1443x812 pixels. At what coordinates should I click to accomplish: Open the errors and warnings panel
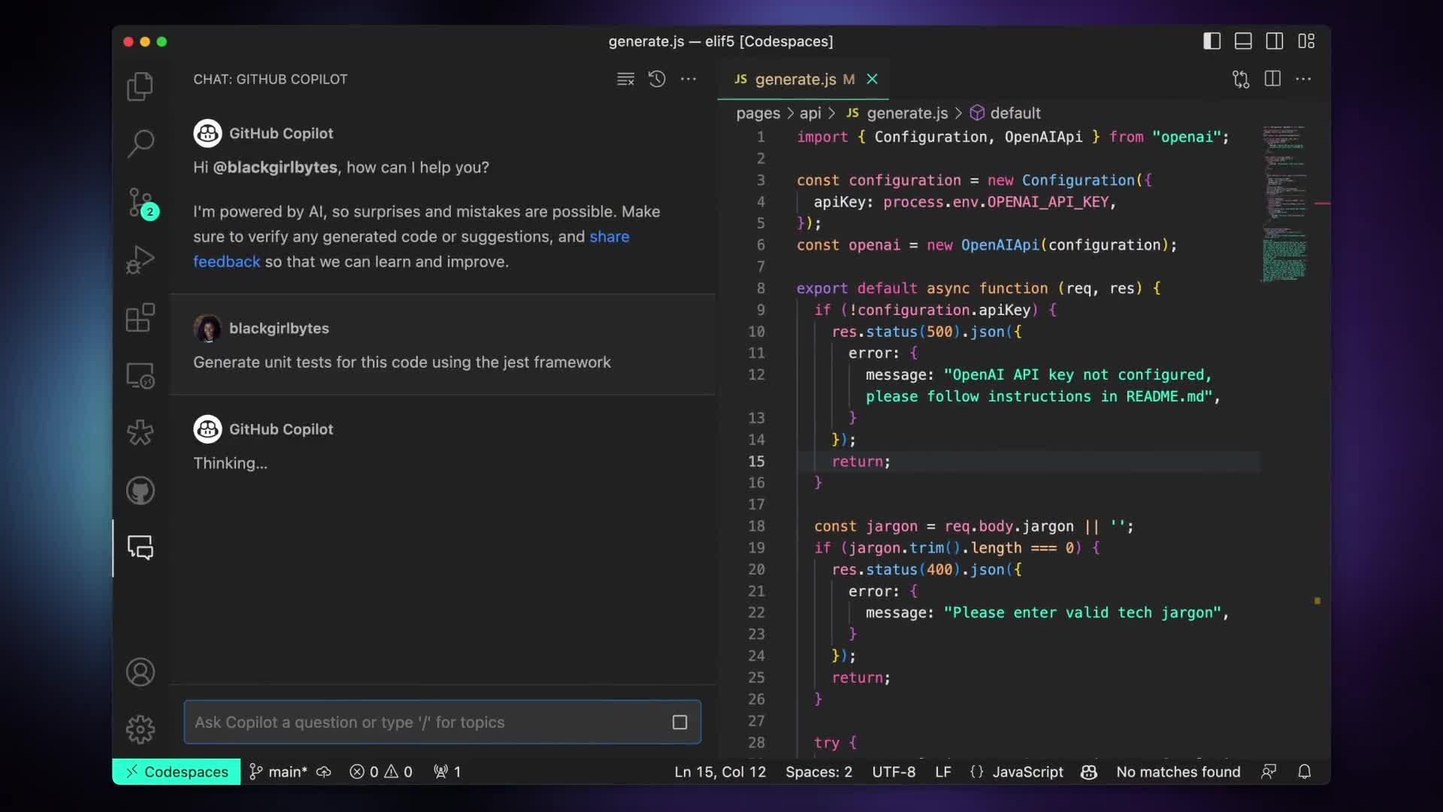pyautogui.click(x=381, y=772)
